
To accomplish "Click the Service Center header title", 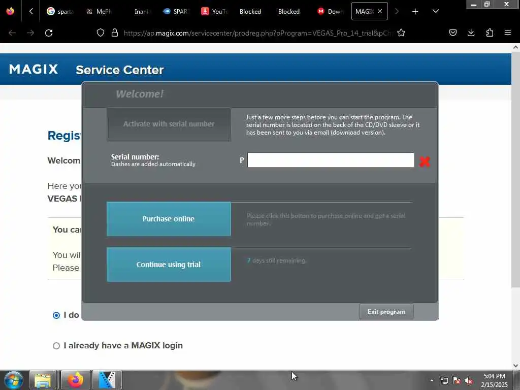I will [x=119, y=70].
